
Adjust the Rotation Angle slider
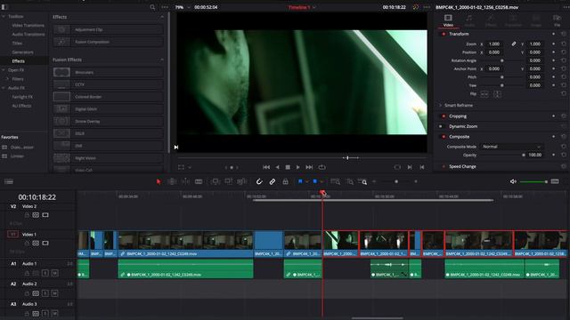pyautogui.click(x=501, y=60)
